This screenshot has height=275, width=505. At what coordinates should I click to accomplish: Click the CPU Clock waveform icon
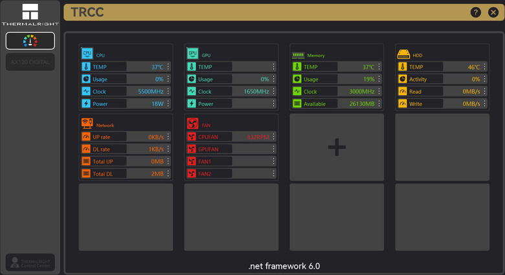86,91
